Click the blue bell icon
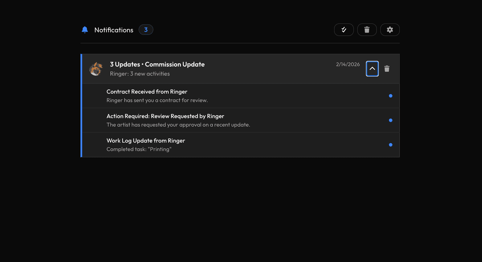 85,30
